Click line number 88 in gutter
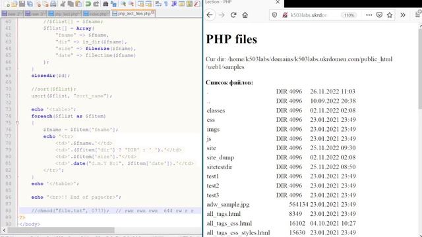The image size is (422, 237). (x=9, y=211)
